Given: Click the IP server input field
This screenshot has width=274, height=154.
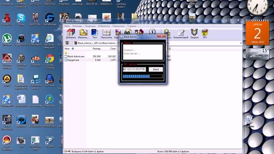Looking at the screenshot, I should click(134, 69).
